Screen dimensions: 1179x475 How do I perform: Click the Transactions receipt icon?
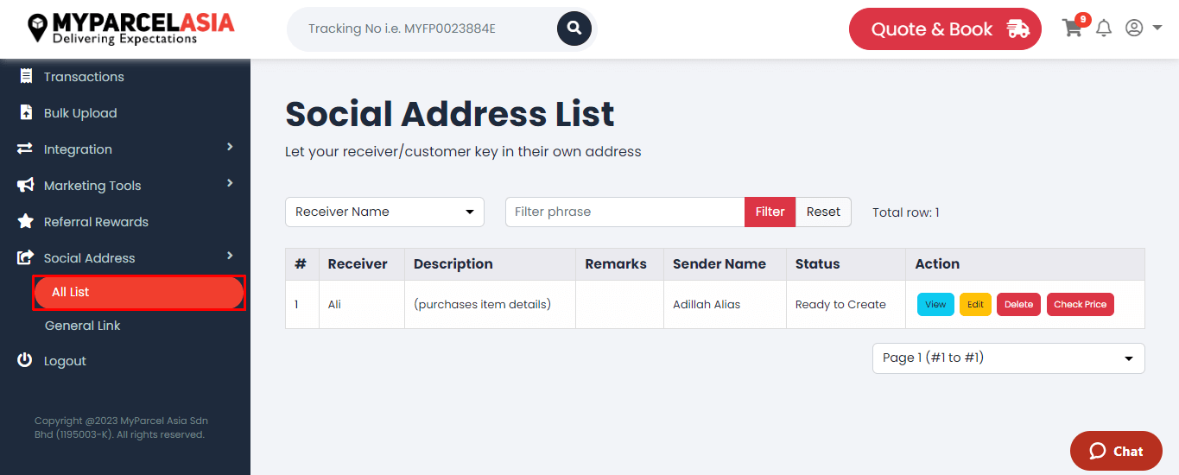(x=26, y=76)
